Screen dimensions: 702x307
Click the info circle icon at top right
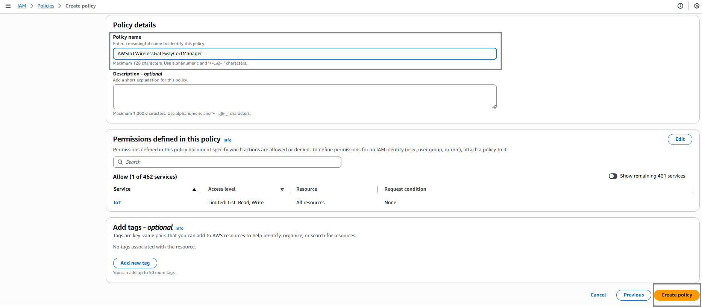680,6
